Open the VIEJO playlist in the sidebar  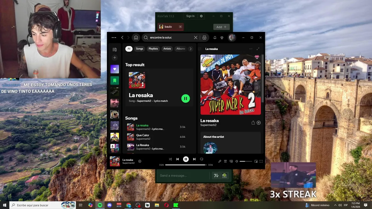[x=115, y=136]
